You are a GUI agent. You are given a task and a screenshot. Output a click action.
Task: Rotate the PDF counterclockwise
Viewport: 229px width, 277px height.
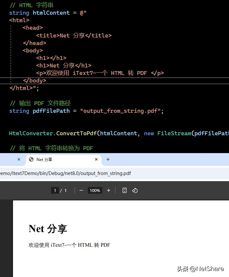[135, 190]
